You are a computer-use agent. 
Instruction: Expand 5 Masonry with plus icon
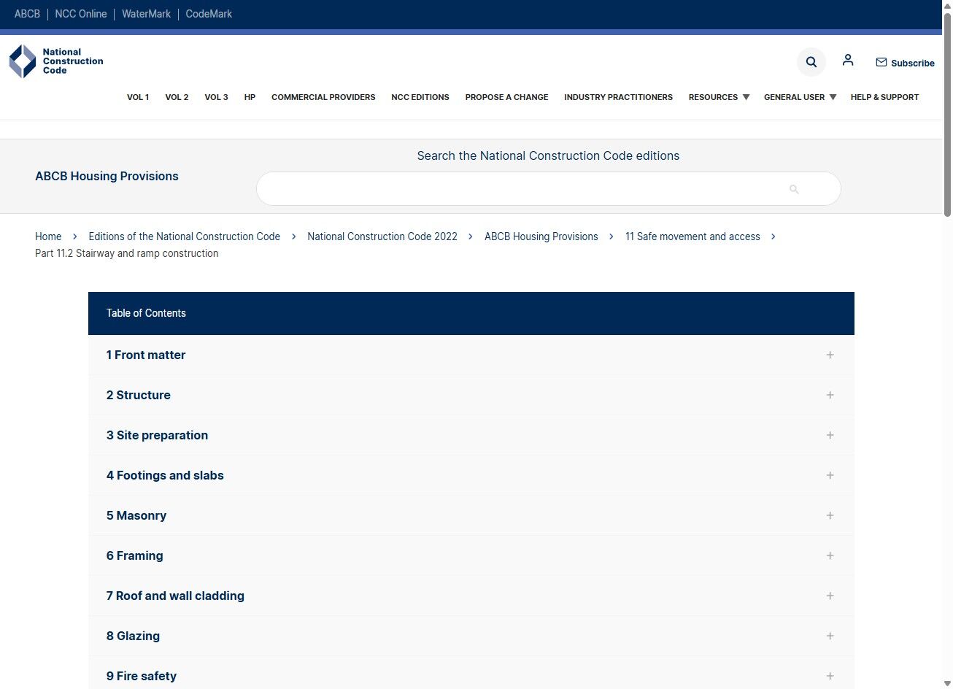(830, 515)
